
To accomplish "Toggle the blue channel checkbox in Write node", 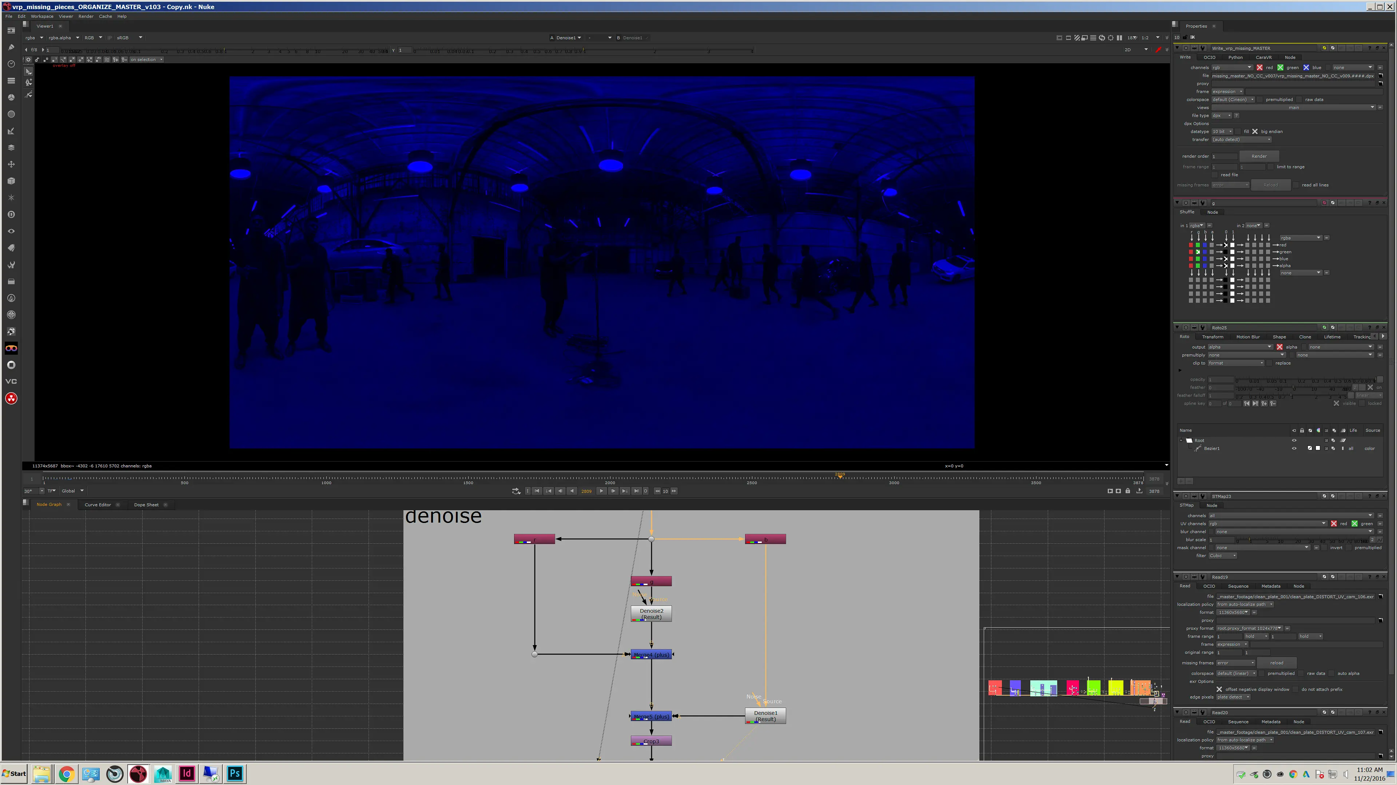I will point(1306,68).
